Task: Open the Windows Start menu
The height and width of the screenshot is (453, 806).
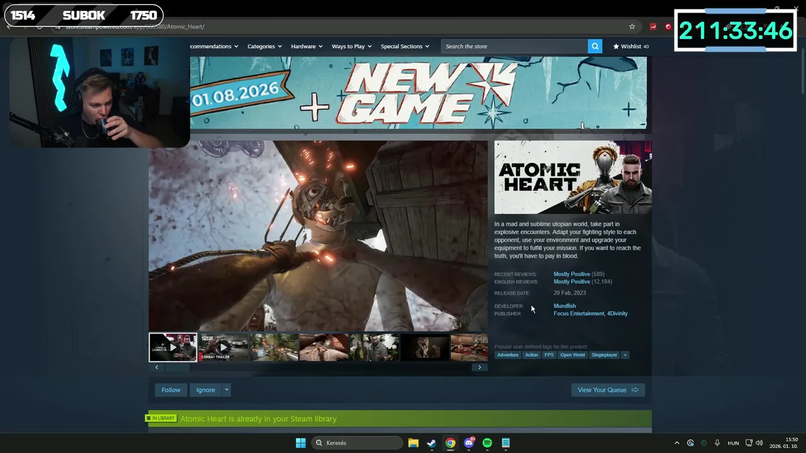Action: tap(300, 443)
